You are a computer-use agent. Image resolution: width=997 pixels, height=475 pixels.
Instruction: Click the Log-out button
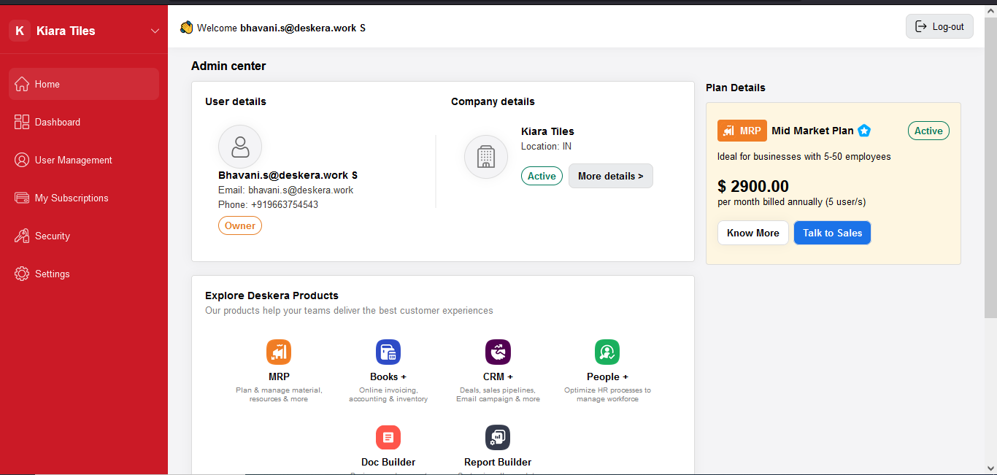[939, 27]
